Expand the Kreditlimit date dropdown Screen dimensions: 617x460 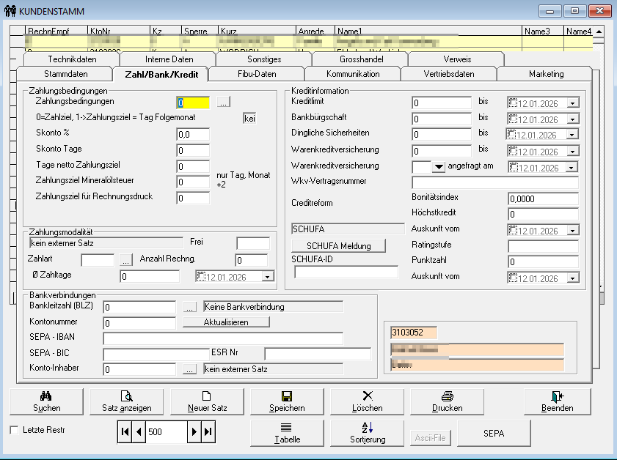(572, 103)
